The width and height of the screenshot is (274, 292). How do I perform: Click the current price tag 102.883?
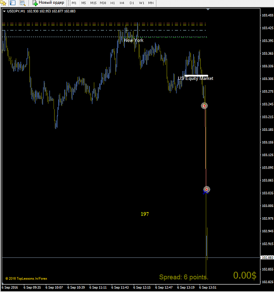(x=267, y=257)
